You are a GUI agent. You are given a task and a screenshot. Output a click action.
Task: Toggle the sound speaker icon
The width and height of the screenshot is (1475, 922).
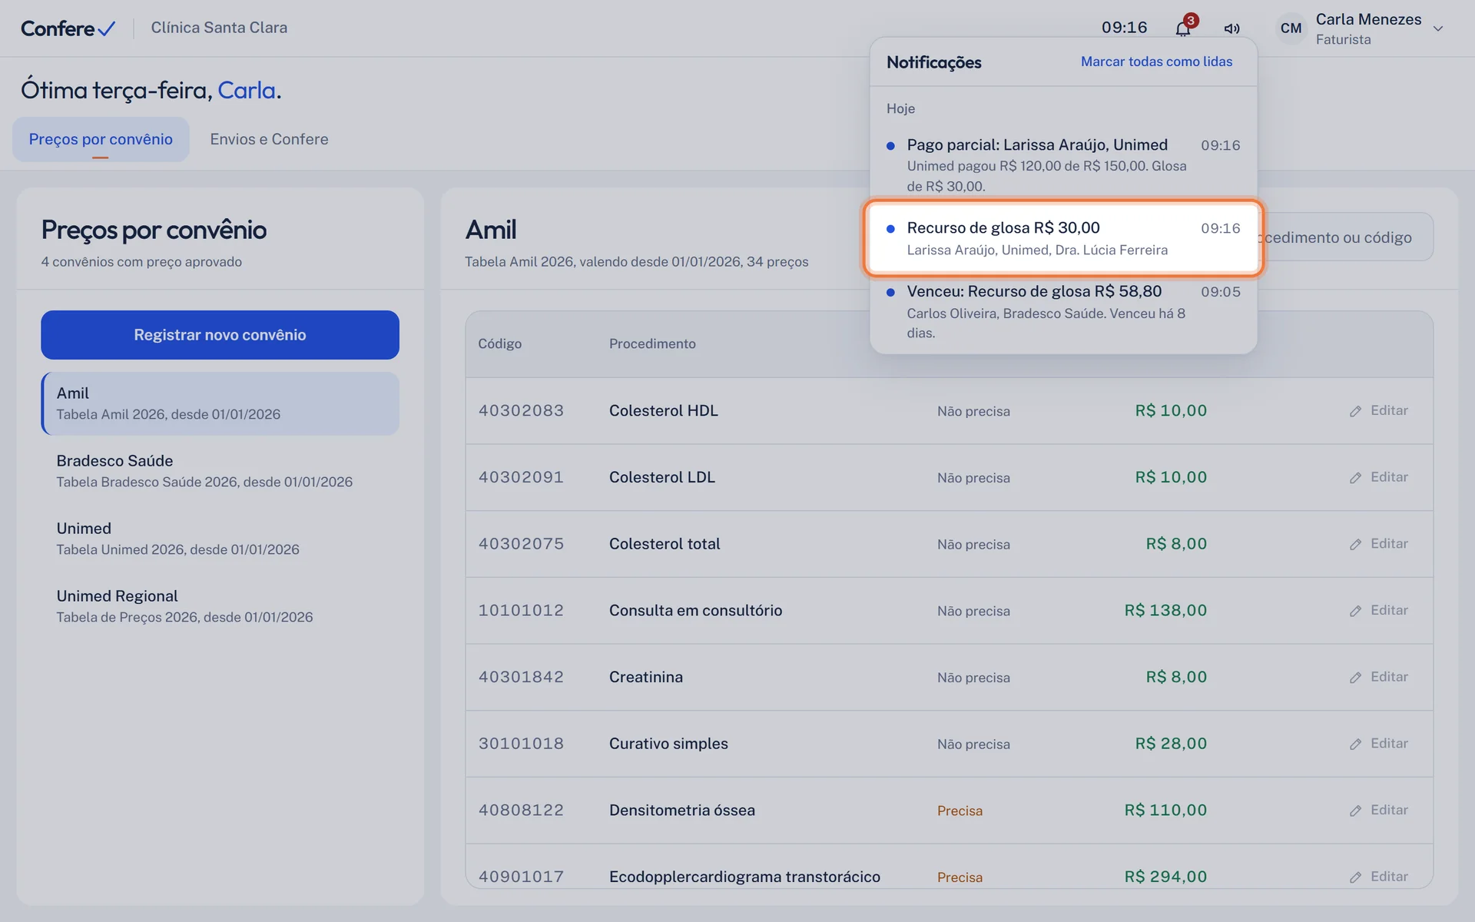[x=1231, y=28]
